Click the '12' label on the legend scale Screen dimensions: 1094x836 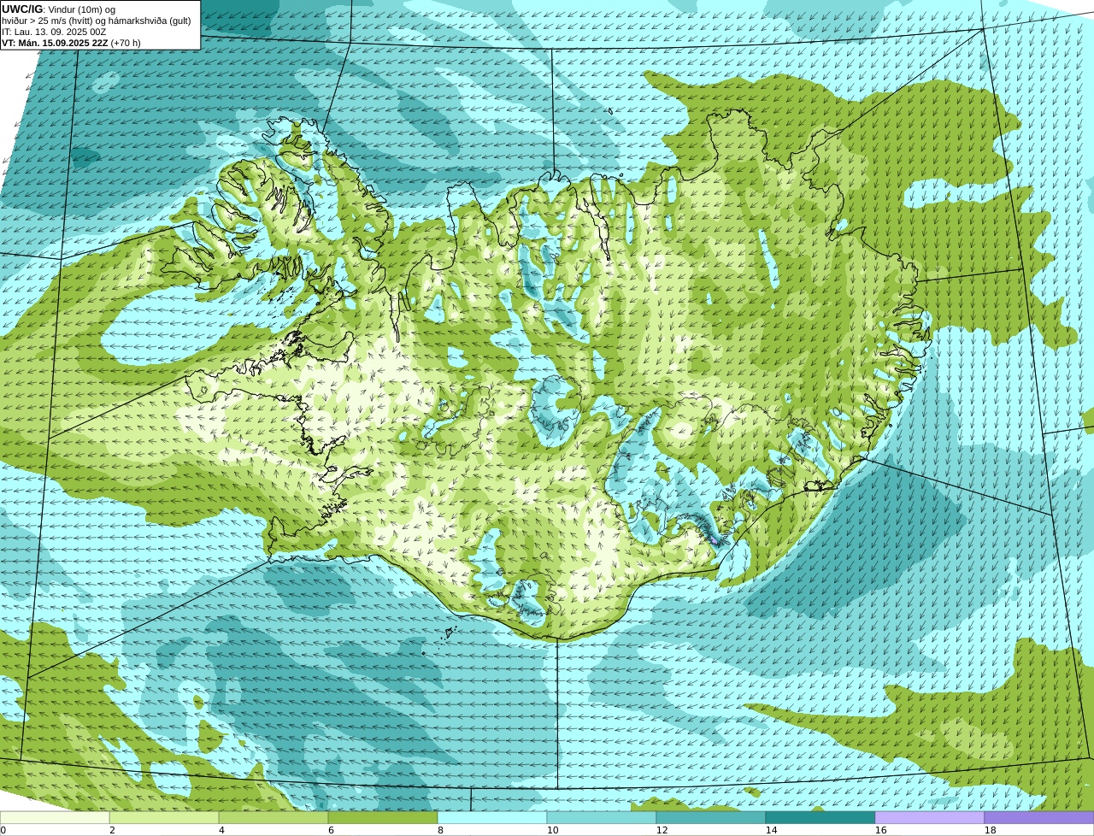tap(662, 830)
